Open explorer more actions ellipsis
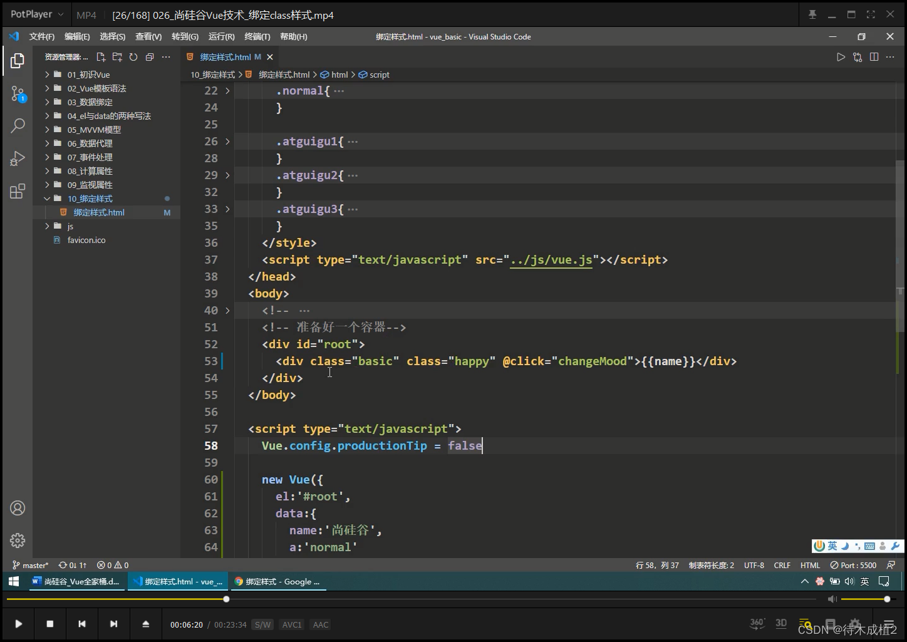907x642 pixels. (x=166, y=57)
